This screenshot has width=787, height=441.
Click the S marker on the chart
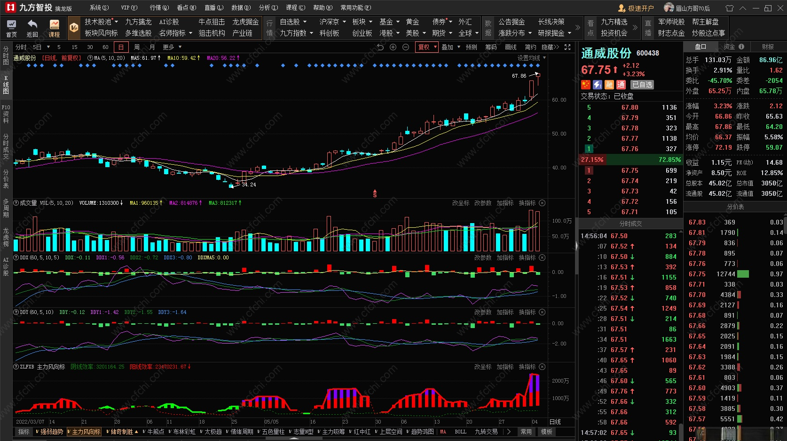[375, 193]
